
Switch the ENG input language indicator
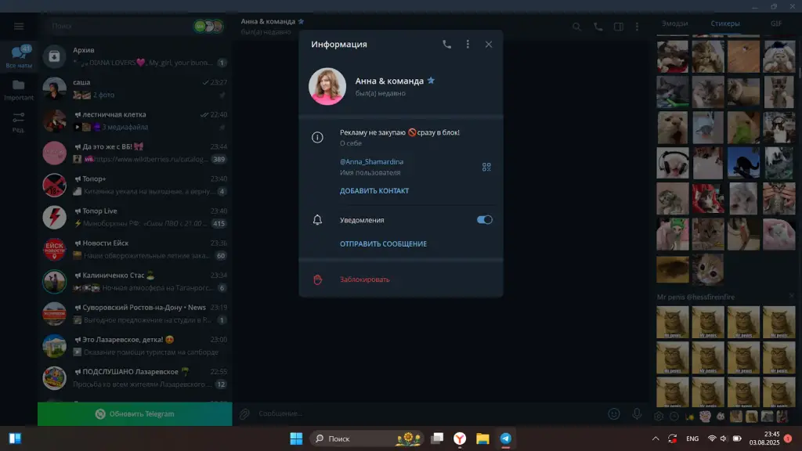pyautogui.click(x=692, y=438)
